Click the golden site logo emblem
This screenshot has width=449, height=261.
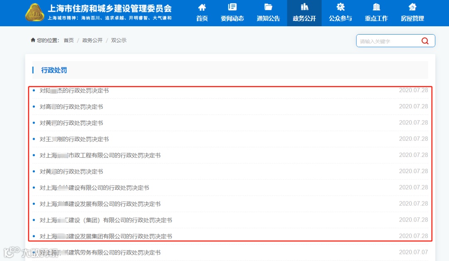[x=35, y=12]
